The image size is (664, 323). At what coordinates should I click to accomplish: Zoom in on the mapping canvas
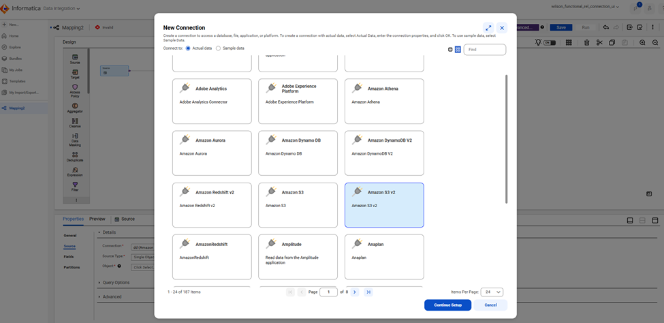click(x=642, y=42)
